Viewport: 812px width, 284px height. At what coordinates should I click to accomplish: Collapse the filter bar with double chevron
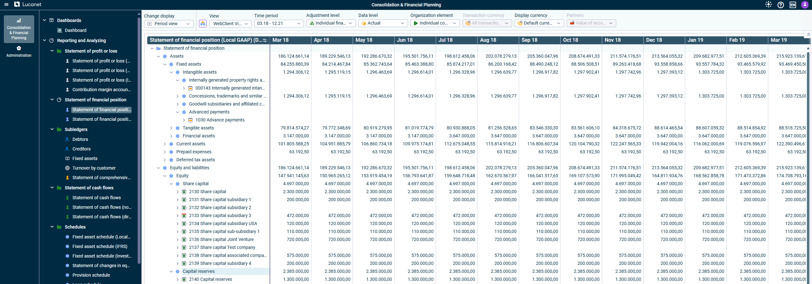808,34
